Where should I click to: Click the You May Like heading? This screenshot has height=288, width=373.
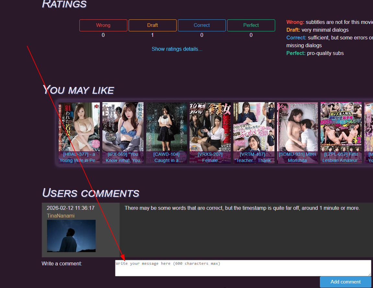[78, 90]
